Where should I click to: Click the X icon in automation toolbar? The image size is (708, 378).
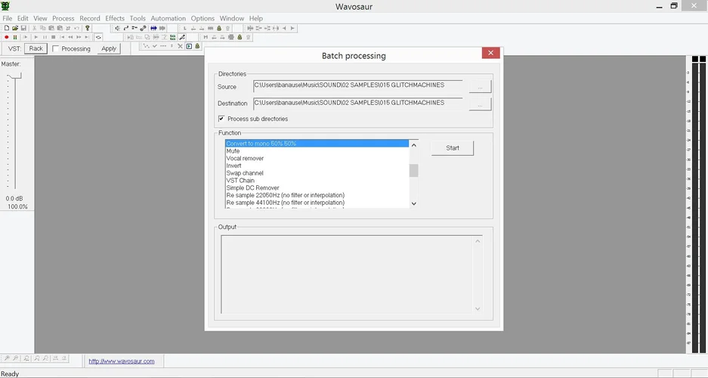click(180, 46)
